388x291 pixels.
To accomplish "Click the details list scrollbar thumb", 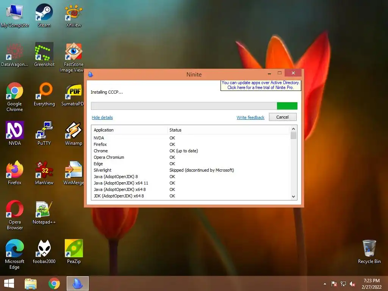I will tap(293, 136).
